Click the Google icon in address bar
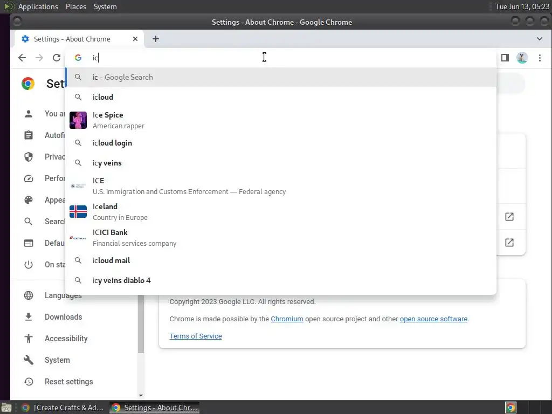The image size is (552, 414). pos(78,58)
